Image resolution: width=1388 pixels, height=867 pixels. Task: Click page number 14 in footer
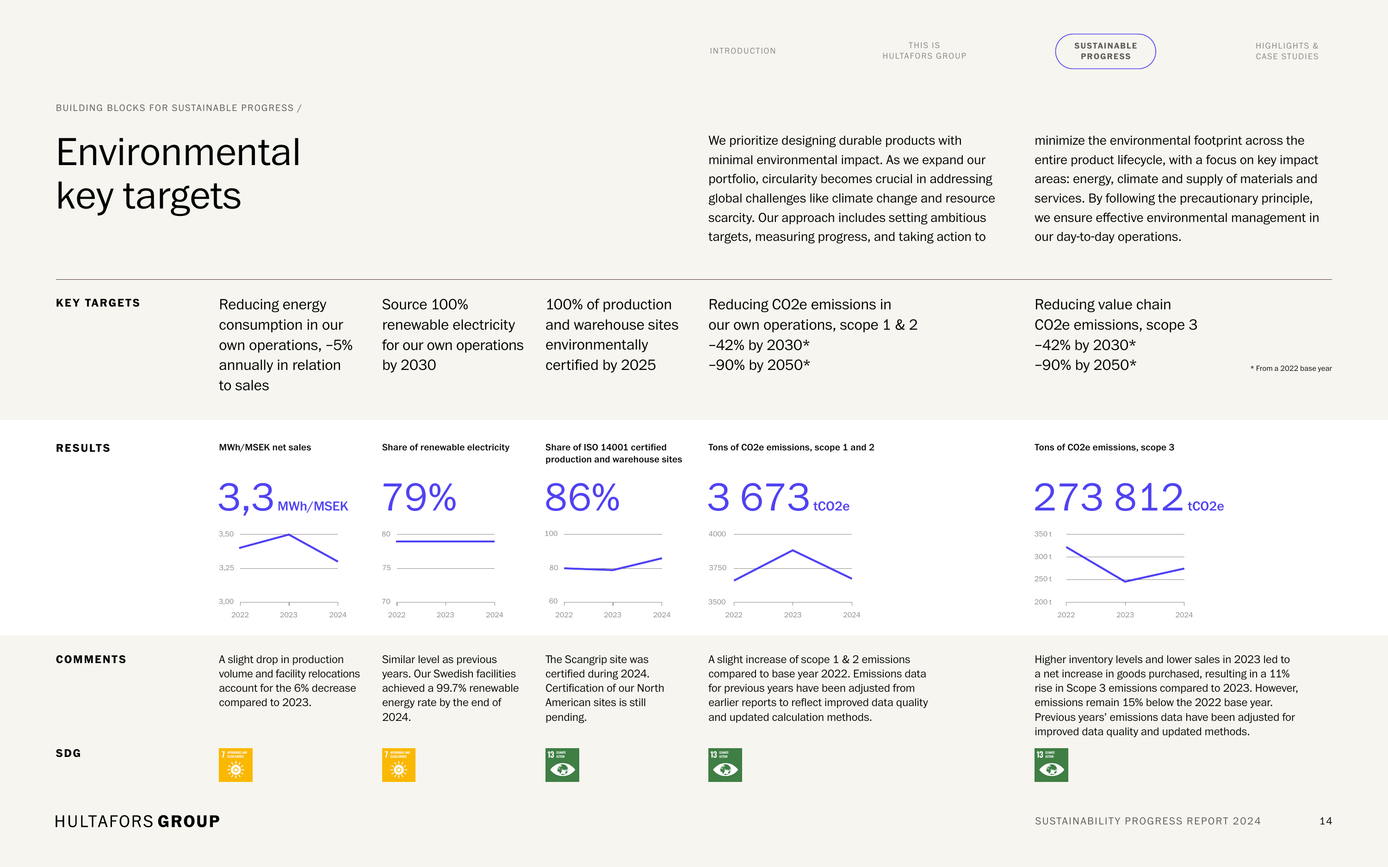tap(1326, 821)
